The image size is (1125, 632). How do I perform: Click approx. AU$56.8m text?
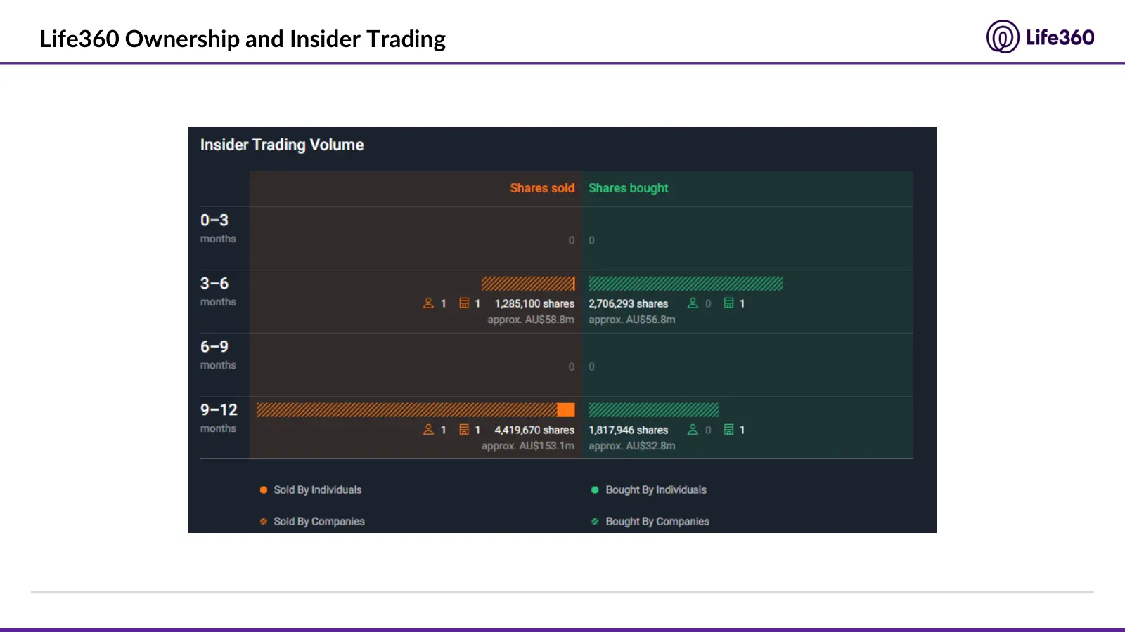coord(632,320)
